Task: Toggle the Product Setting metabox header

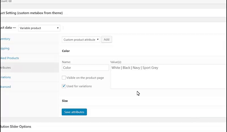Action: [x=31, y=13]
